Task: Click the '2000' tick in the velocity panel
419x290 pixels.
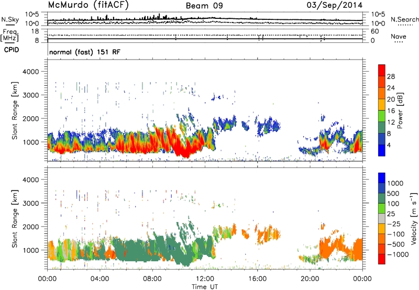Action: point(31,227)
